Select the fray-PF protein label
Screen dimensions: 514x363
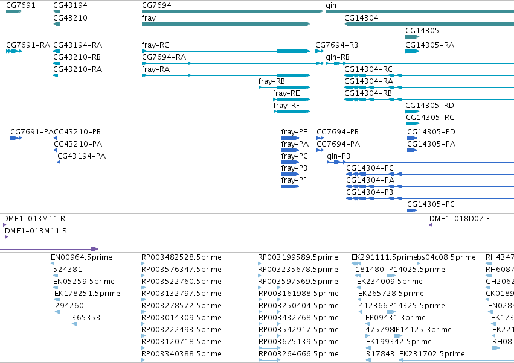[294, 180]
